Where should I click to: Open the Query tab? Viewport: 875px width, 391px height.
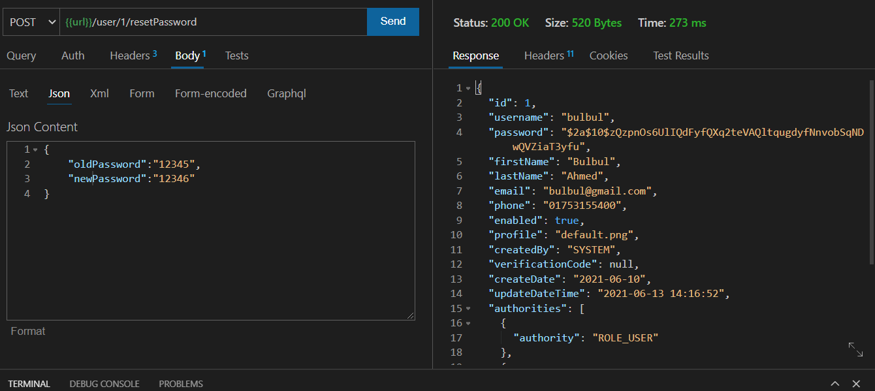[21, 55]
